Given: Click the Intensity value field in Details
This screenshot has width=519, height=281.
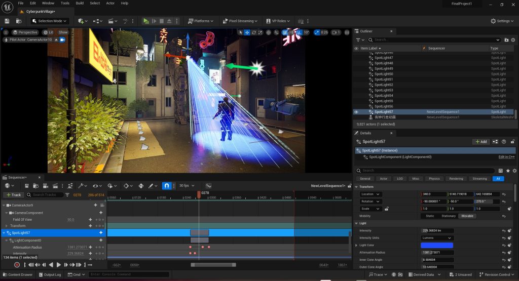Looking at the screenshot, I should pos(437,230).
